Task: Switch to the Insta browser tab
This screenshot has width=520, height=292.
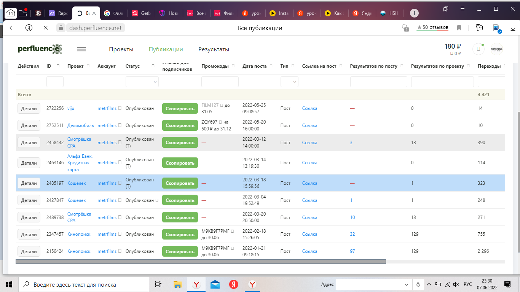Action: [280, 13]
